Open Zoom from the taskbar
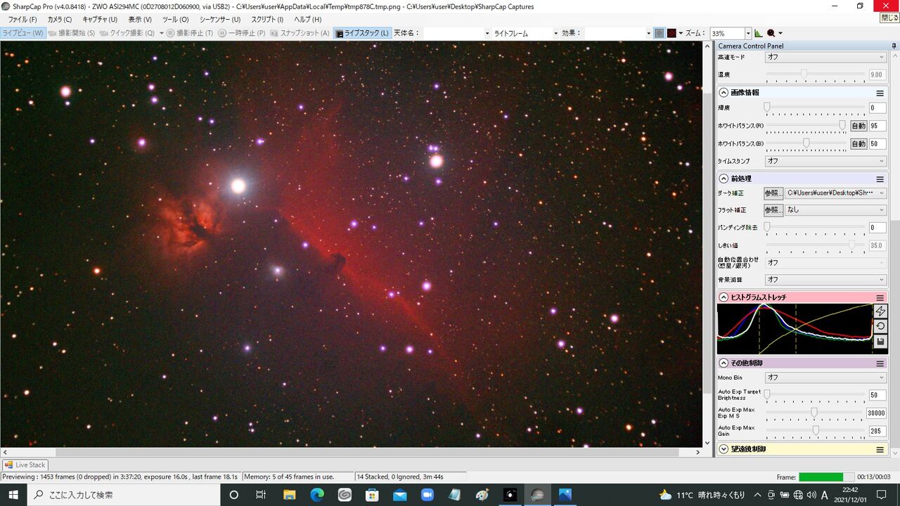This screenshot has width=900, height=506. coord(427,495)
